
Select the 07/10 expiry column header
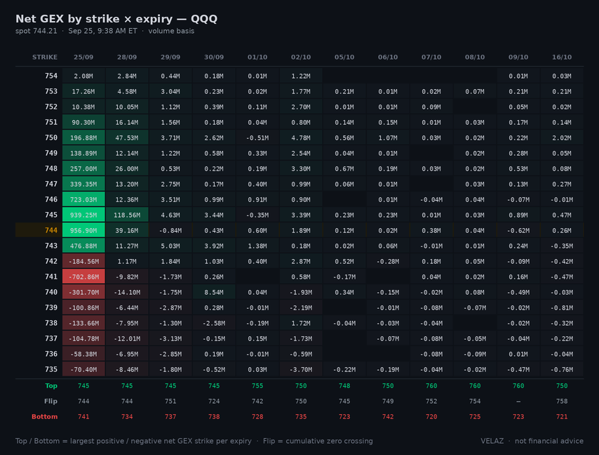[431, 57]
